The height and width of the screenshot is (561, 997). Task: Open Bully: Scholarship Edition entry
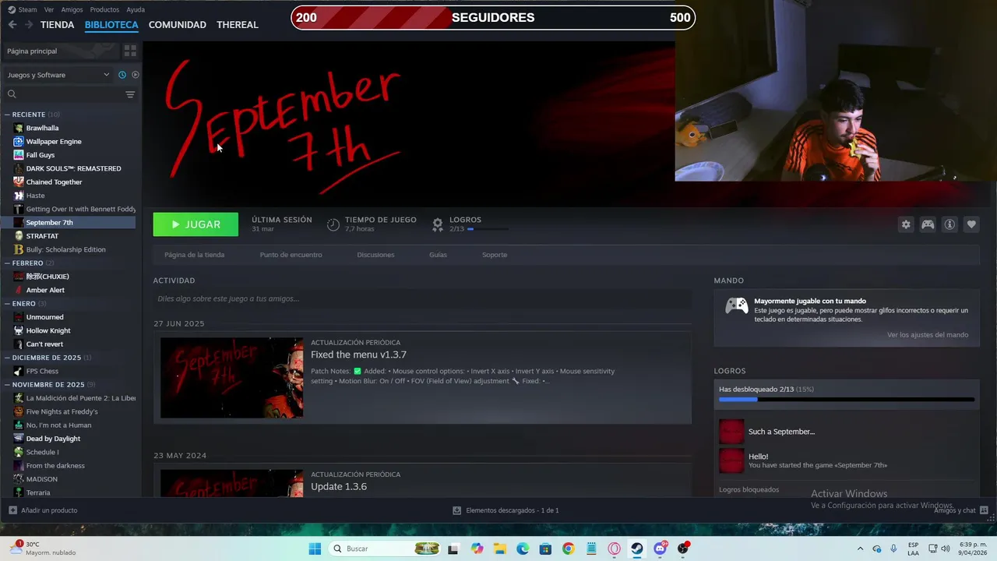coord(65,249)
